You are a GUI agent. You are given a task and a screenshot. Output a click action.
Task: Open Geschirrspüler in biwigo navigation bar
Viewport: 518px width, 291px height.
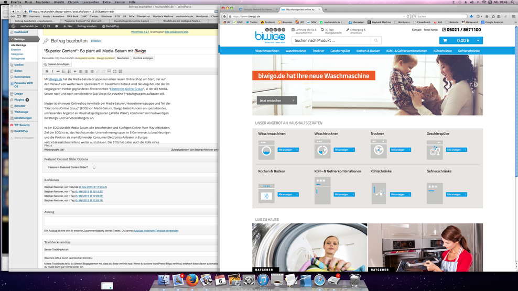tap(340, 51)
